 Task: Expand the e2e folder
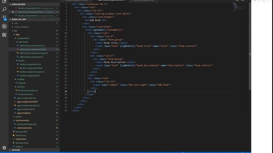[x=12, y=23]
